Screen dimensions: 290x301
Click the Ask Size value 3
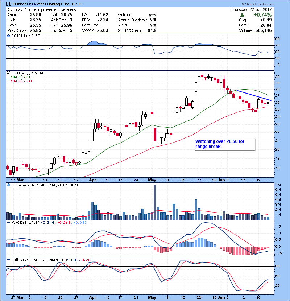pos(71,20)
